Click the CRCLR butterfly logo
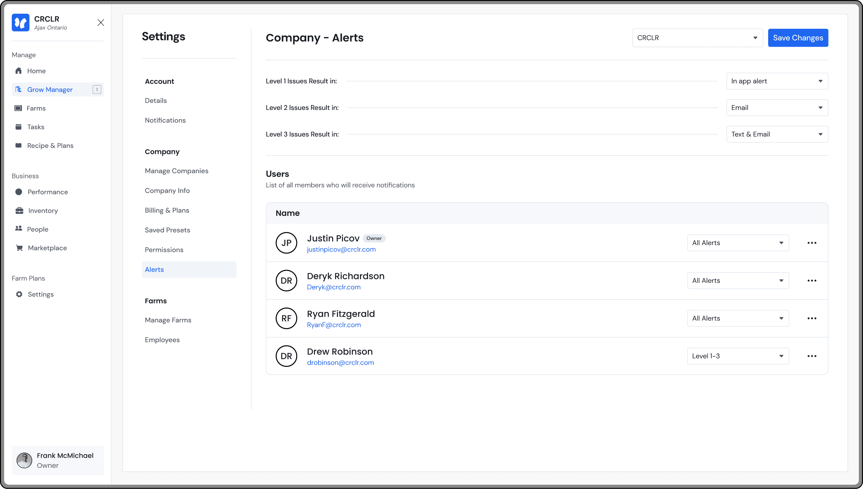Image resolution: width=863 pixels, height=489 pixels. click(20, 22)
